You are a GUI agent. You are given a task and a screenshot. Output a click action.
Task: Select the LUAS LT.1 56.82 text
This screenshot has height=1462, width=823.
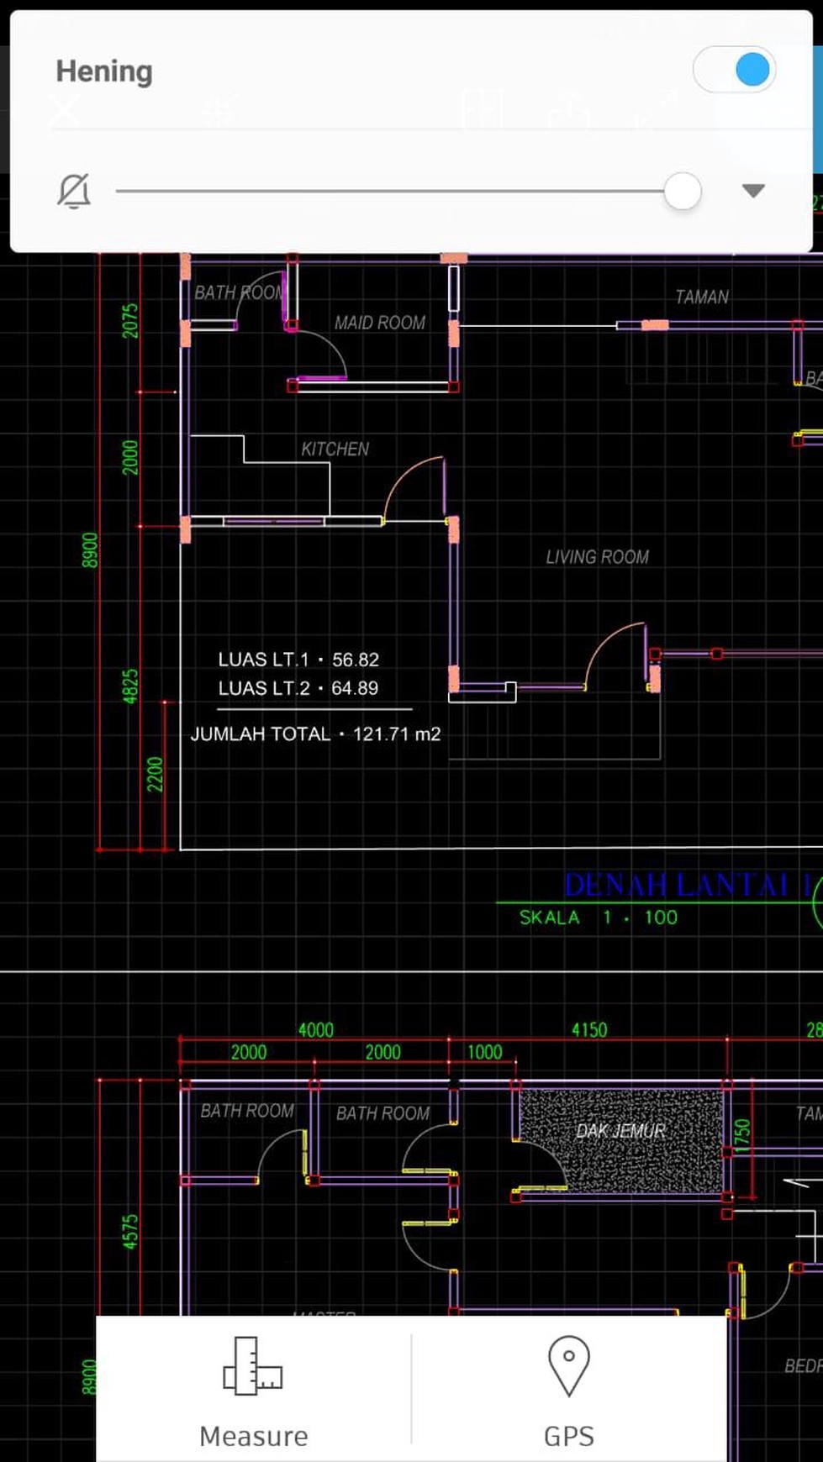[298, 660]
